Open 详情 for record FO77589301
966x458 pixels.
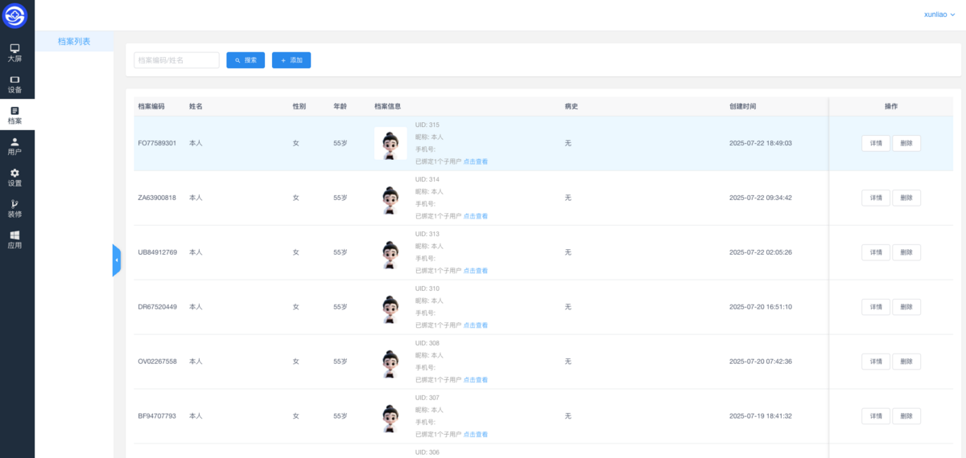coord(876,143)
